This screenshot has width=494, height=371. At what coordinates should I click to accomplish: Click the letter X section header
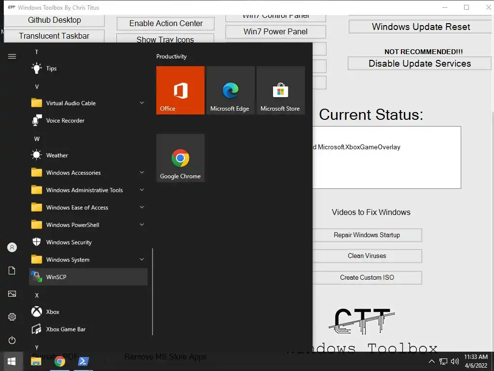pos(37,295)
